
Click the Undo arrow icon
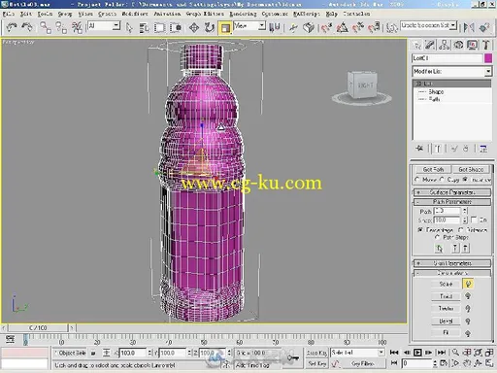tap(12, 27)
